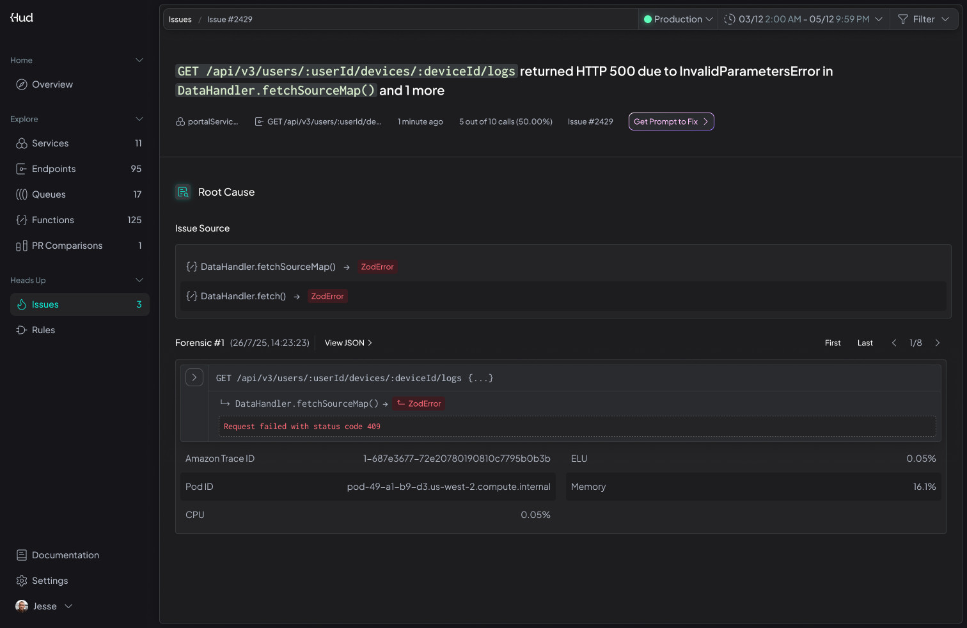967x628 pixels.
Task: Open the Rules page
Action: [43, 330]
